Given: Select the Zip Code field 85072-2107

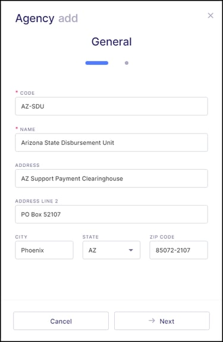Looking at the screenshot, I should click(x=178, y=250).
